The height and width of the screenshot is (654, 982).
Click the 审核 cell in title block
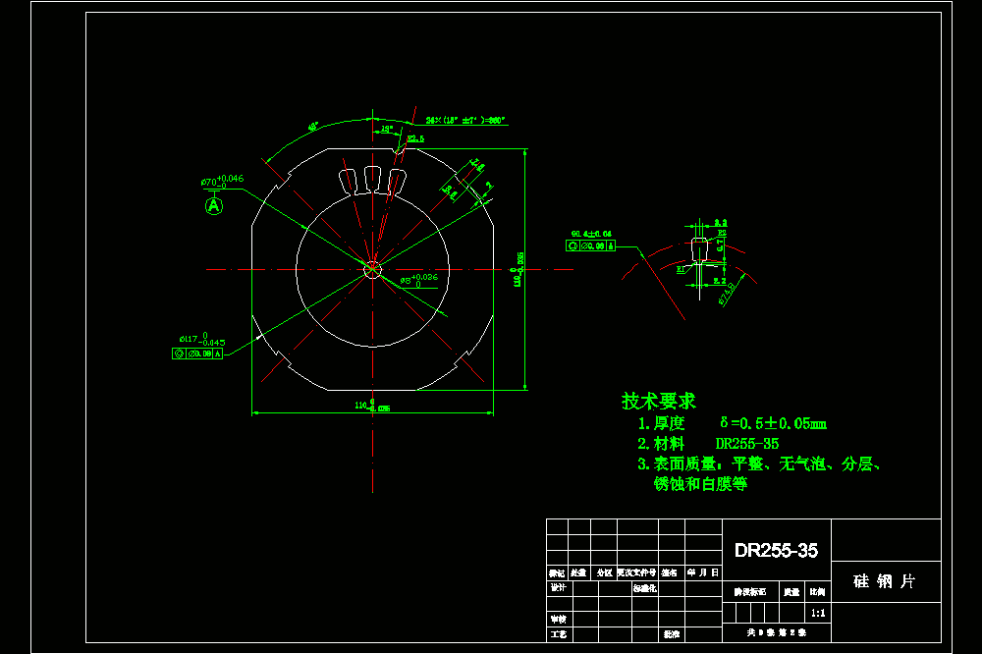coord(560,619)
